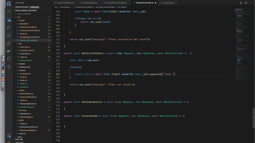The image size is (255, 143).
Task: Open the Extensions view icon
Action: click(9, 43)
